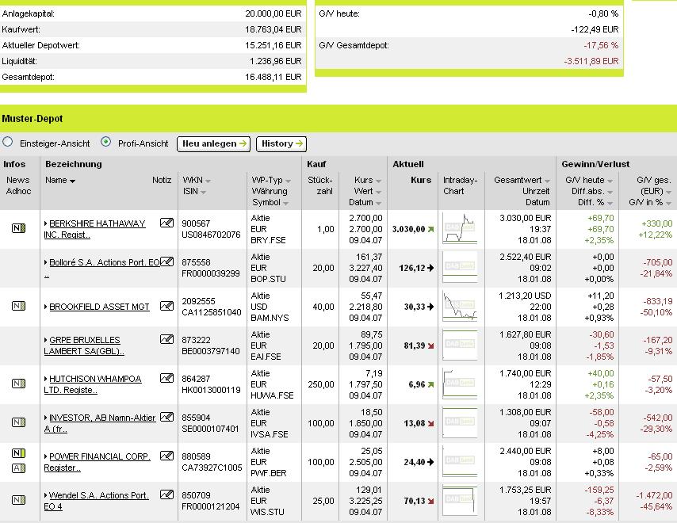Open Berkshire Hathaway intraday chart thumbnail
This screenshot has width=677, height=523.
click(460, 228)
